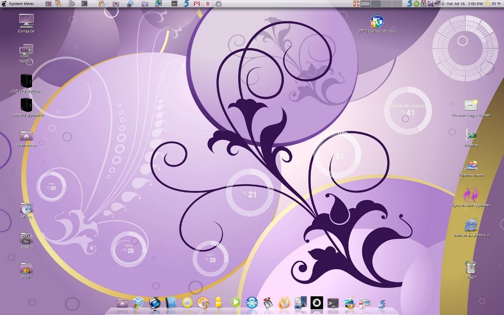Open the Music folder on desktop
The height and width of the screenshot is (315, 504).
[27, 211]
